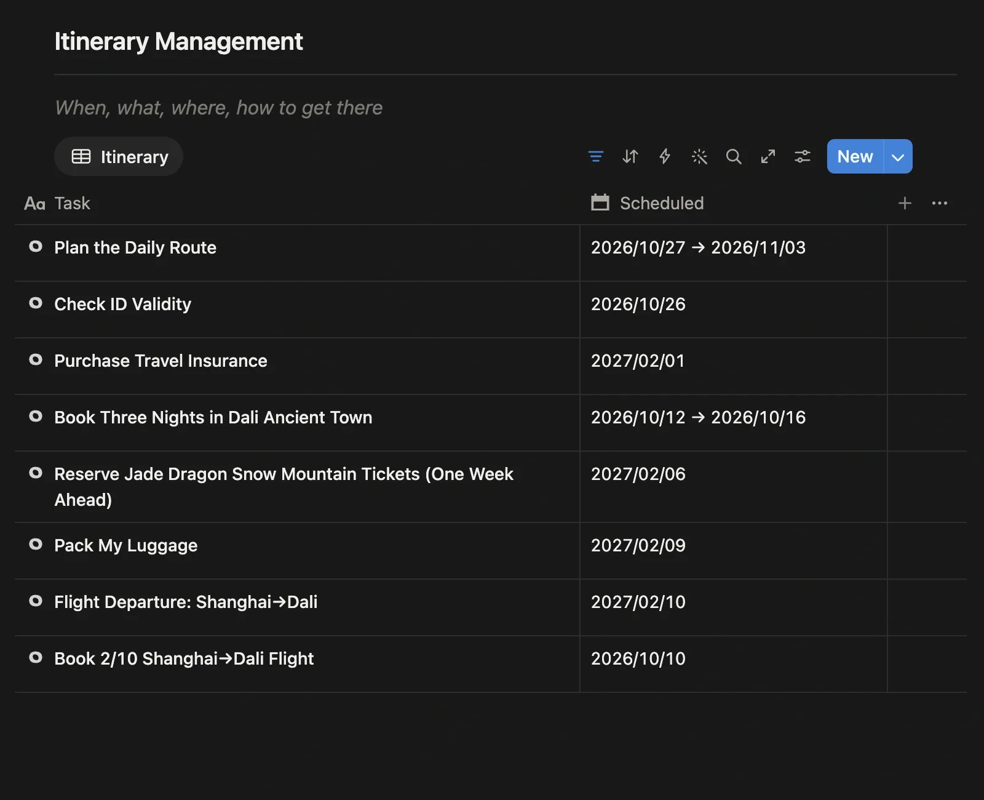Open automations lightning bolt icon
The height and width of the screenshot is (800, 984).
(x=665, y=156)
